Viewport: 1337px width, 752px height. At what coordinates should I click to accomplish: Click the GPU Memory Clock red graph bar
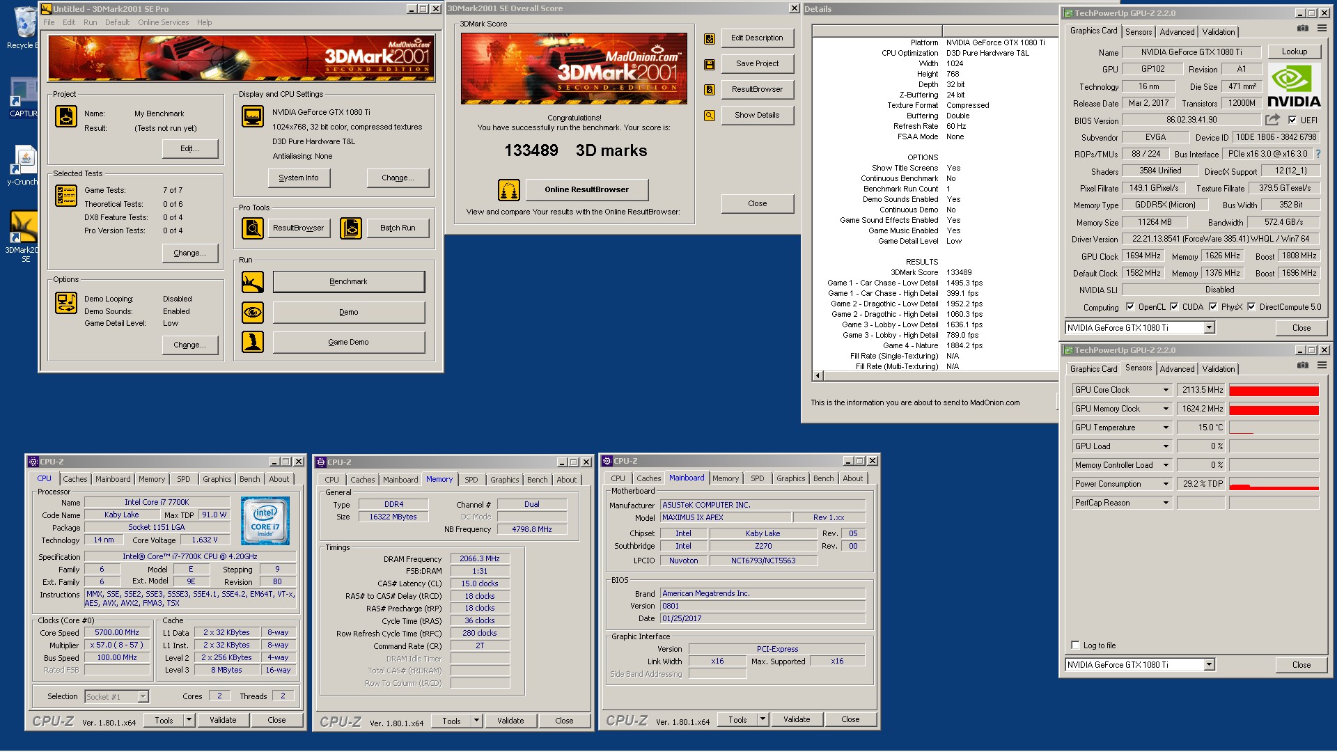(1274, 409)
